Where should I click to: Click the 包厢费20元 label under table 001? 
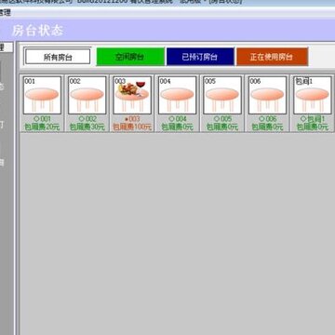click(x=42, y=127)
